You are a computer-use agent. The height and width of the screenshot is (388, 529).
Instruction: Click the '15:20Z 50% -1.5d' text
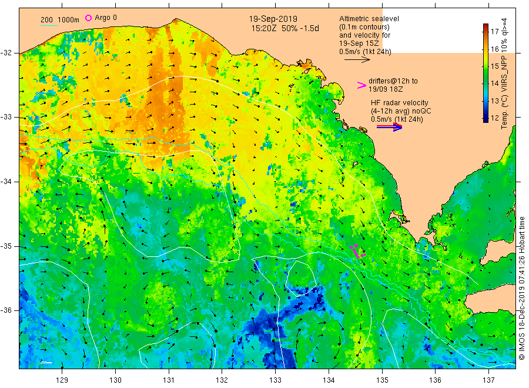click(284, 28)
